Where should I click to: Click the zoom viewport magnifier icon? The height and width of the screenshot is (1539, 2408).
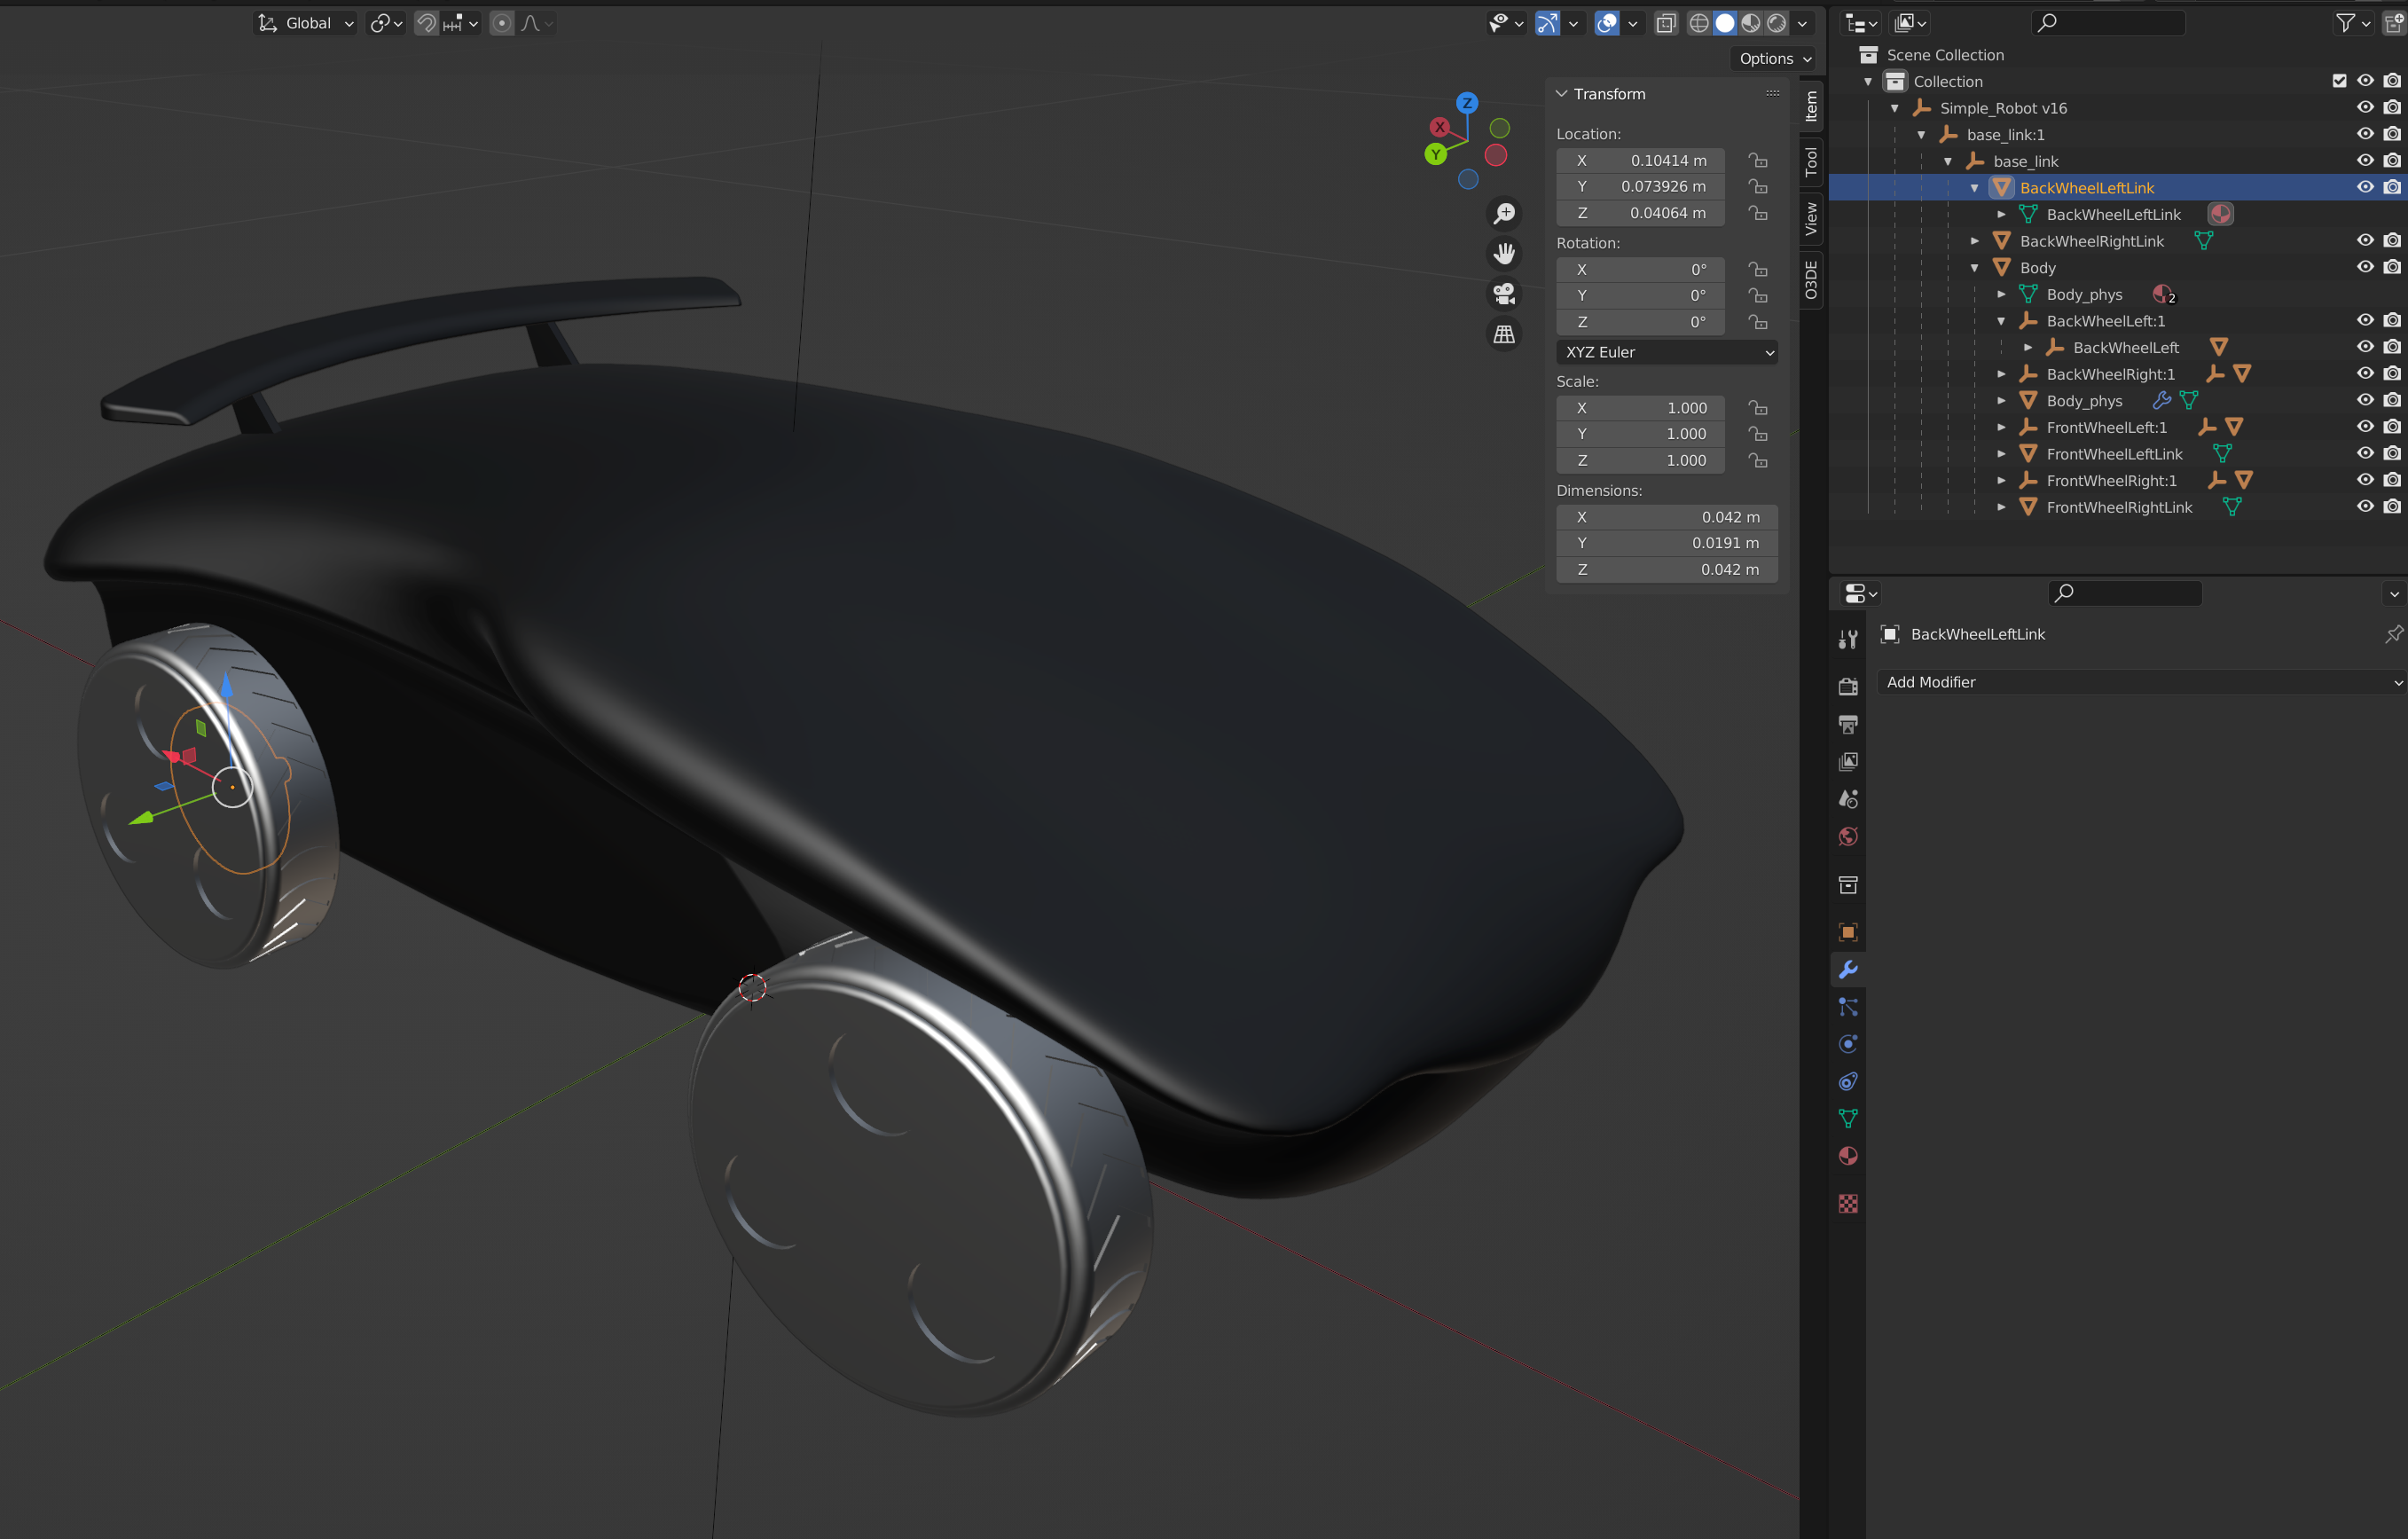coord(1504,213)
